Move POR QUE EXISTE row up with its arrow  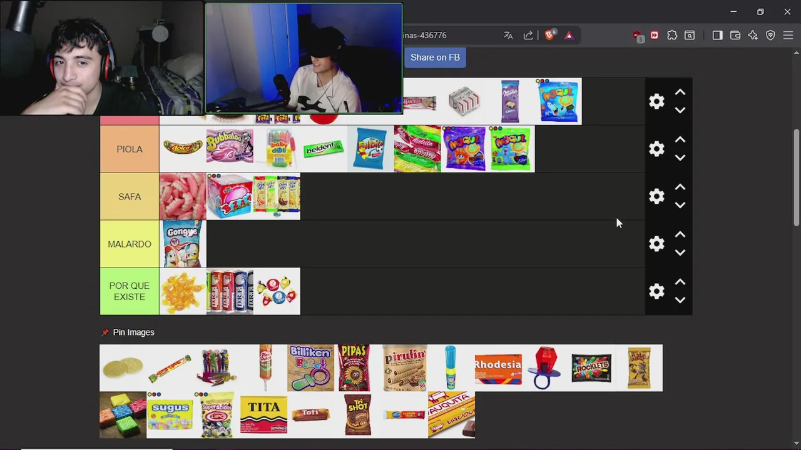(x=680, y=282)
